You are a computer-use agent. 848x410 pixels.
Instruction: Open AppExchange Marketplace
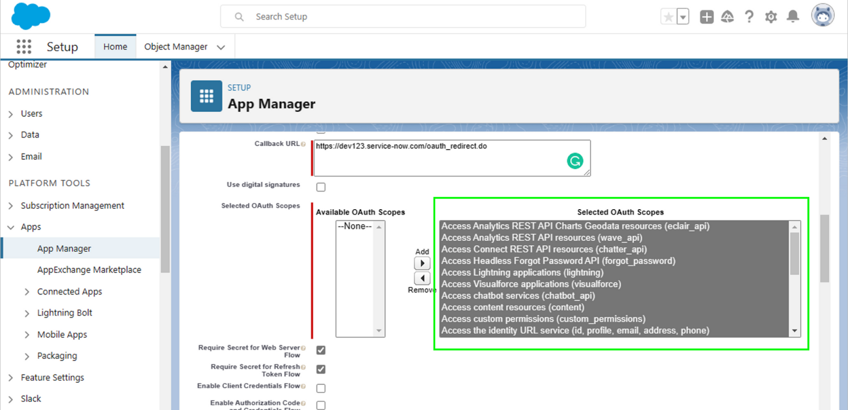click(x=89, y=270)
